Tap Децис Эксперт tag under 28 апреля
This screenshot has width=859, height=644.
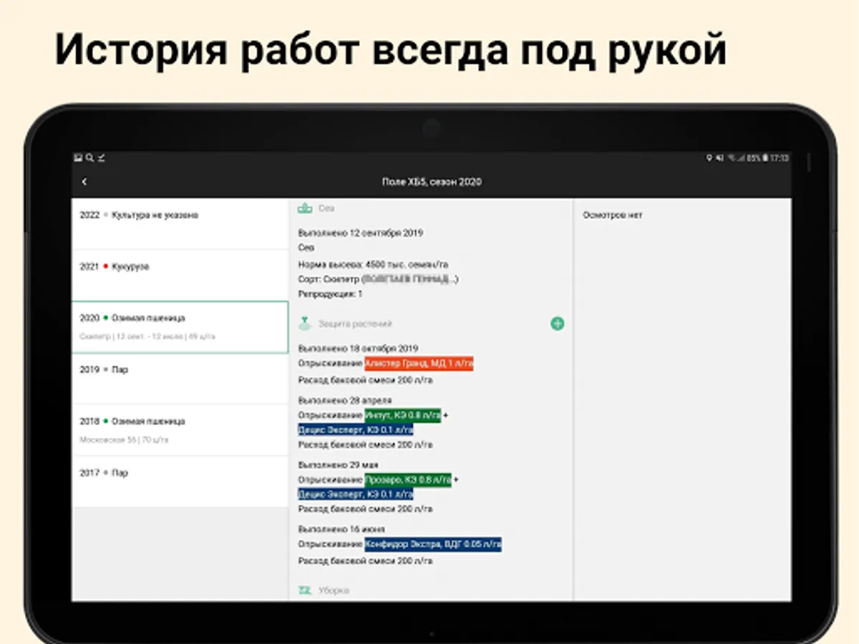coord(356,429)
